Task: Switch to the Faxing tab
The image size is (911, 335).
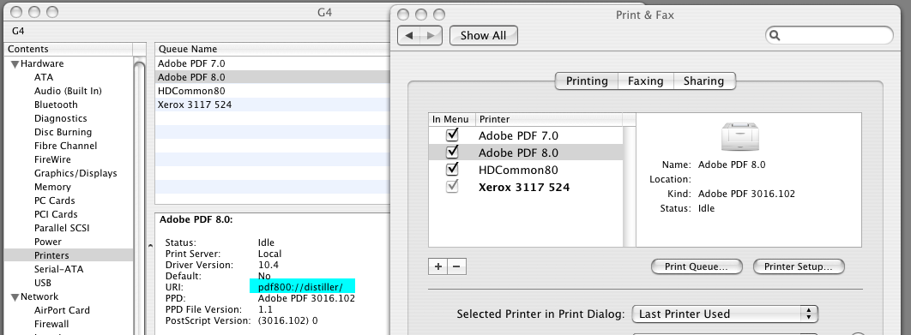Action: 645,81
